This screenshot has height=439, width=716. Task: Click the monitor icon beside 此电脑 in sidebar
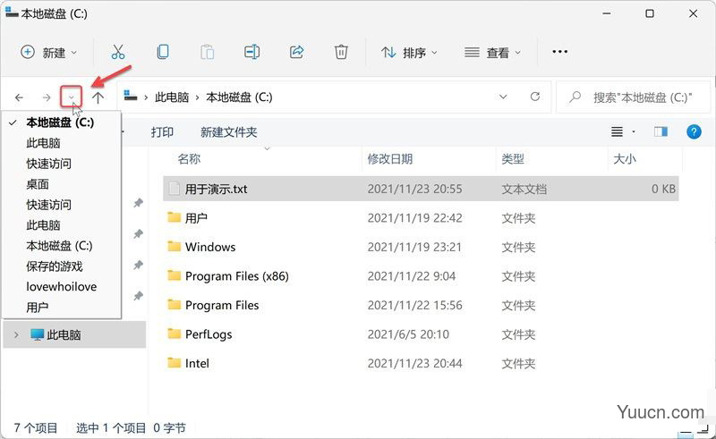pyautogui.click(x=37, y=335)
